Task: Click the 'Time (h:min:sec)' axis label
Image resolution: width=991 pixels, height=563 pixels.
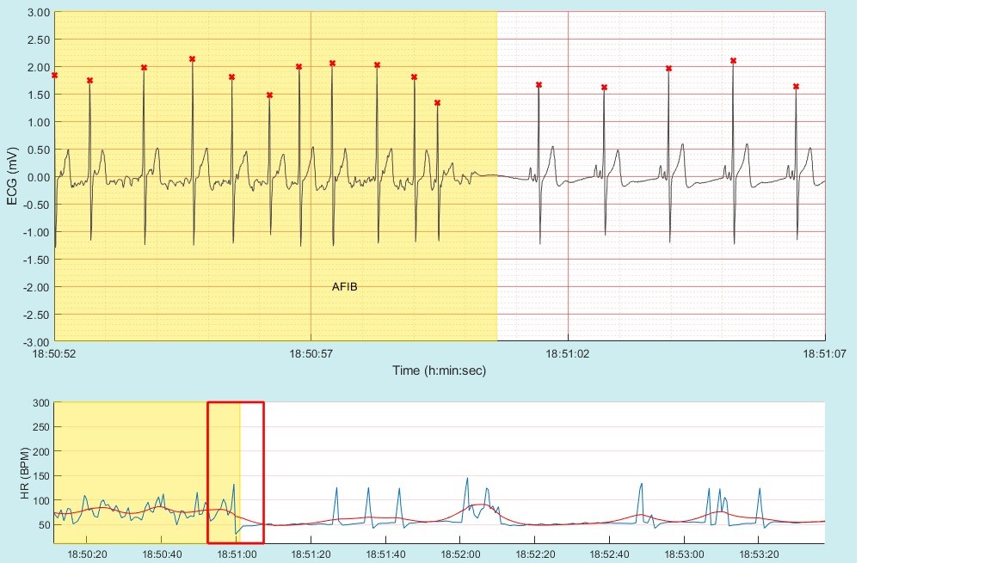Action: 440,370
